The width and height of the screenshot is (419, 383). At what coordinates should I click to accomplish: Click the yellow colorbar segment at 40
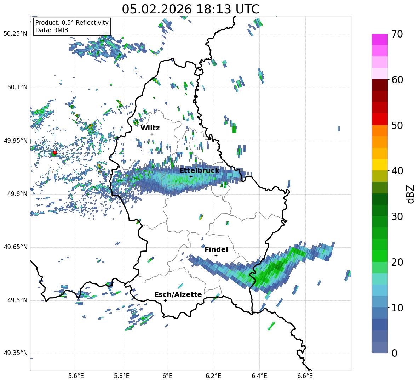click(x=380, y=165)
